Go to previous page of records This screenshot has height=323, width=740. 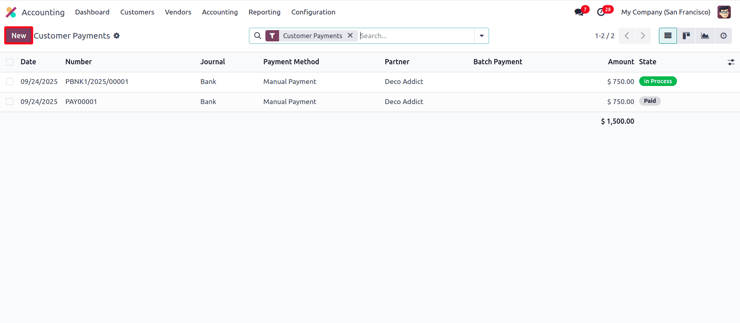[x=627, y=36]
